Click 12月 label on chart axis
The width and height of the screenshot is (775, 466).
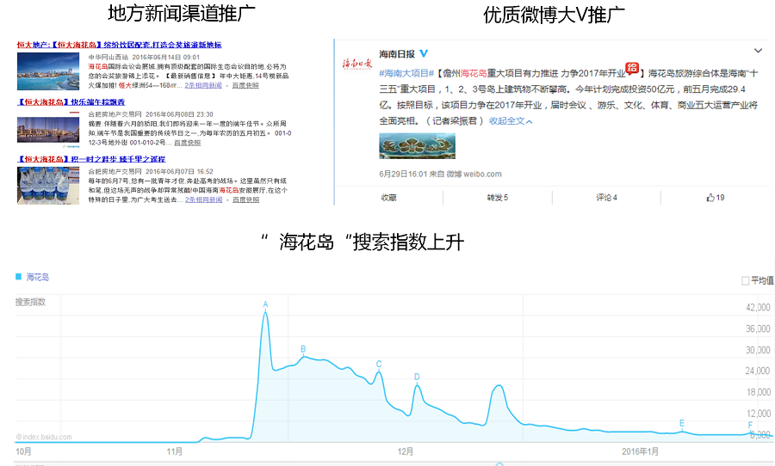406,451
